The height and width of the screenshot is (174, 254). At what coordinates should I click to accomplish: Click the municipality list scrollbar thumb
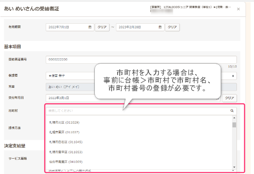pyautogui.click(x=234, y=125)
